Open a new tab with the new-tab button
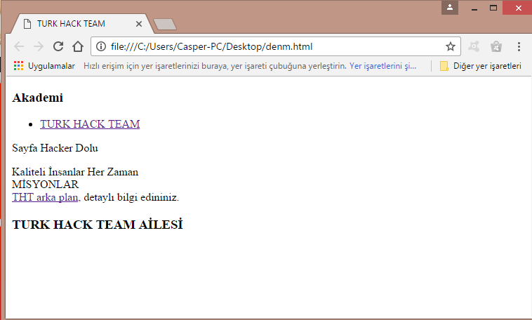 point(165,25)
